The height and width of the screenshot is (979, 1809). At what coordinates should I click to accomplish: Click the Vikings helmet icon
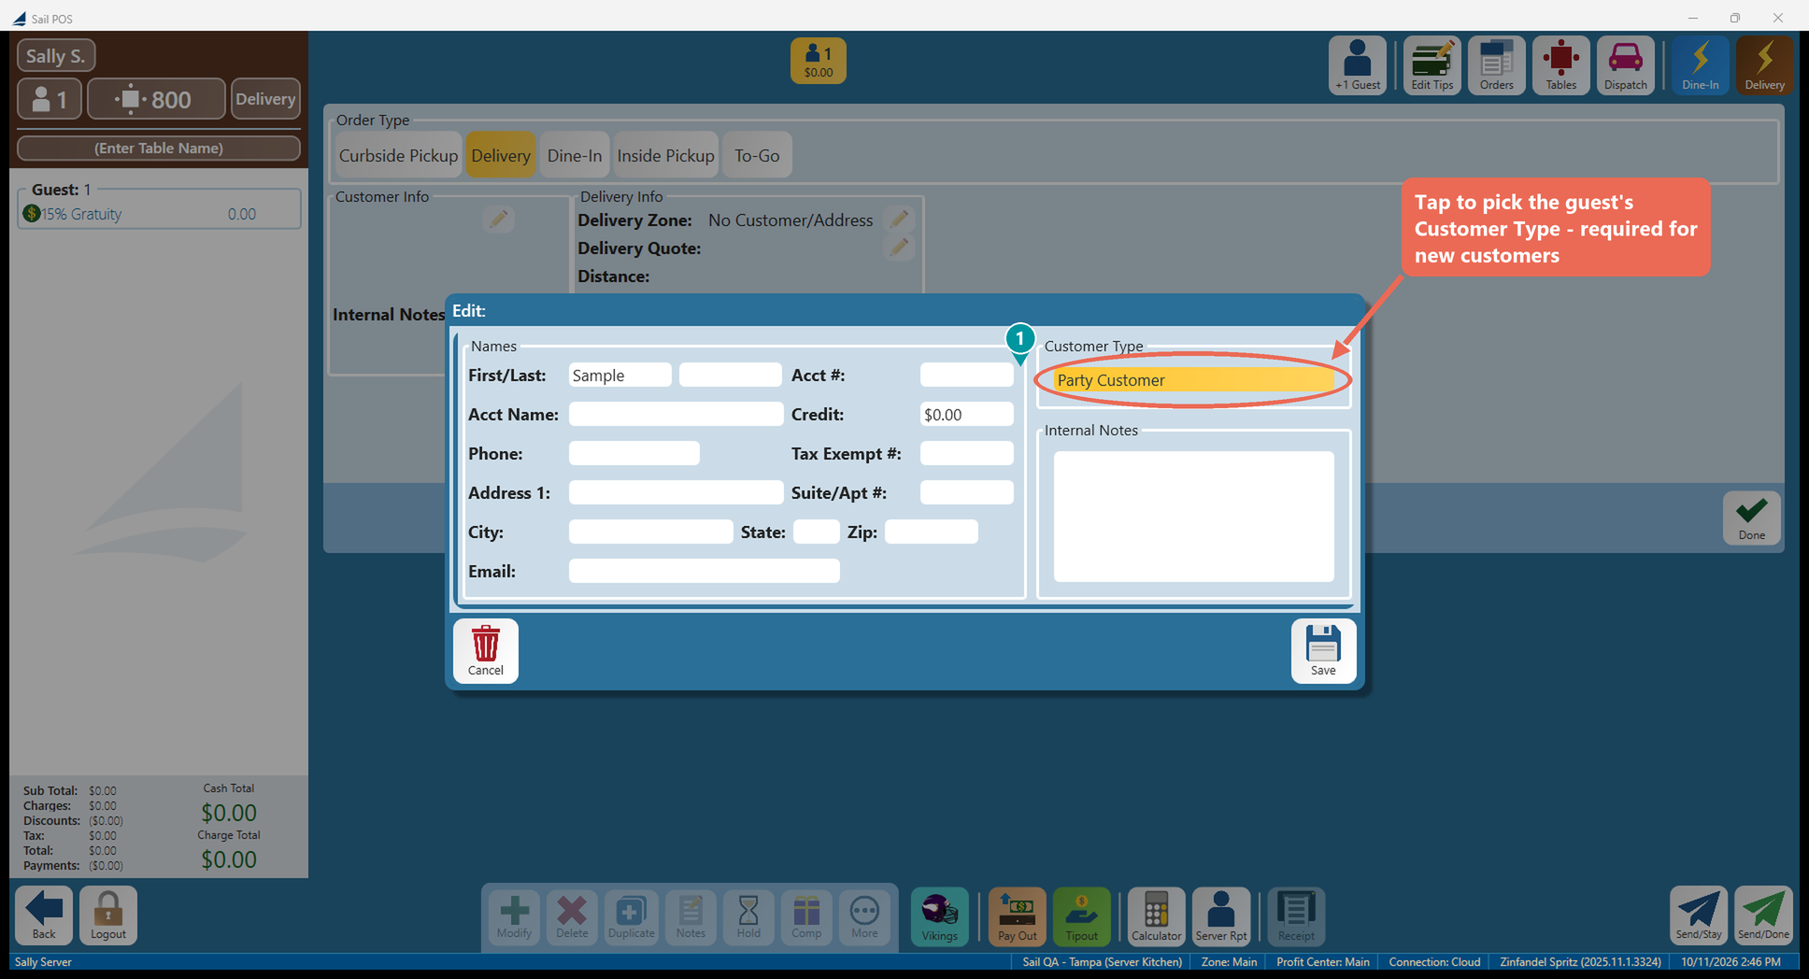939,915
